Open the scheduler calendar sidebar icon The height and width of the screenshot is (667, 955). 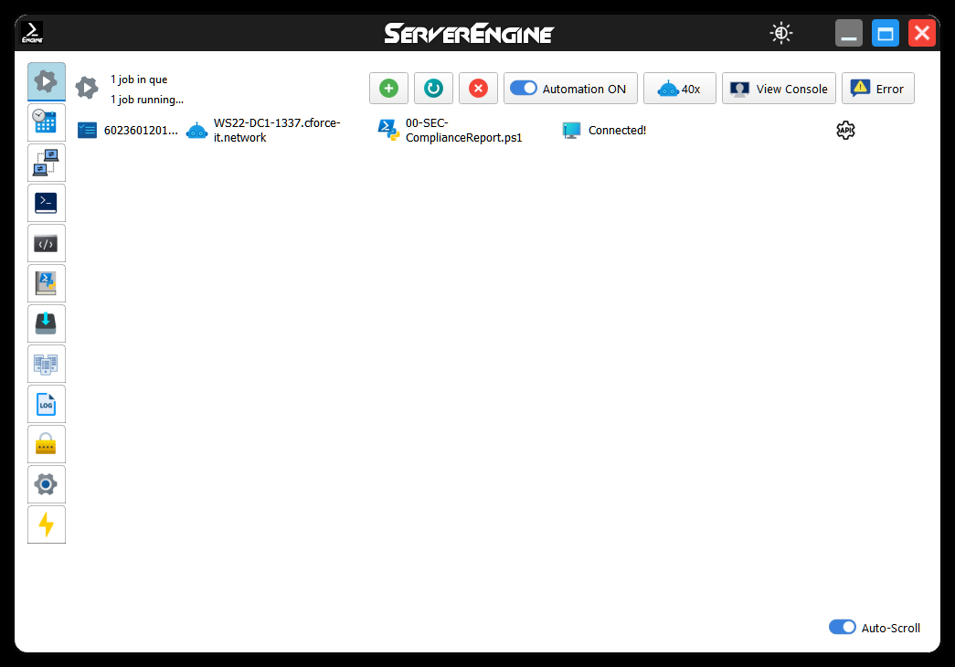coord(46,122)
